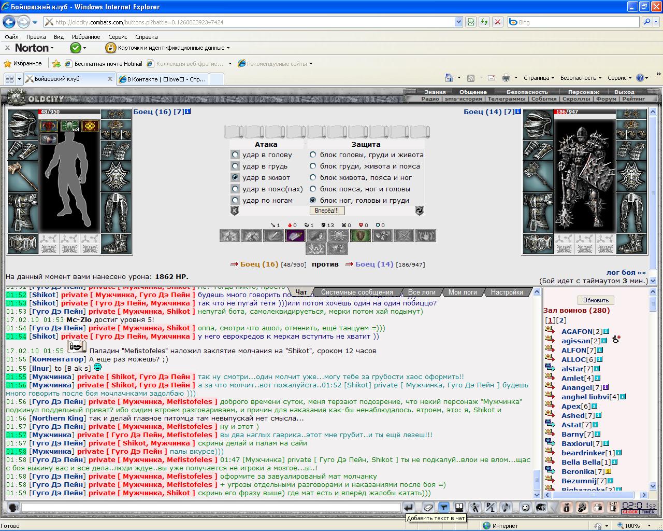The height and width of the screenshot is (531, 663).
Task: Click the Norton green checkmark icon
Action: click(x=76, y=48)
